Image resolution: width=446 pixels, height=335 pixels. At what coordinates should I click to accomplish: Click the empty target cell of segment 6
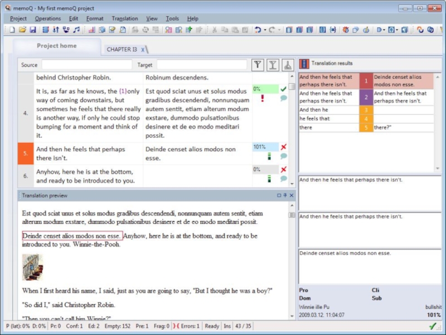pos(198,176)
